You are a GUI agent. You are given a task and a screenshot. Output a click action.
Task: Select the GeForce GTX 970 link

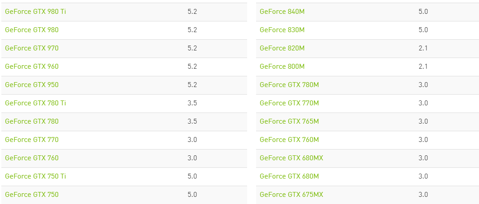tap(32, 48)
